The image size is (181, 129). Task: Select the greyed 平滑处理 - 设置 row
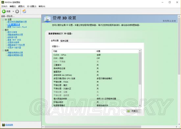click(95, 92)
